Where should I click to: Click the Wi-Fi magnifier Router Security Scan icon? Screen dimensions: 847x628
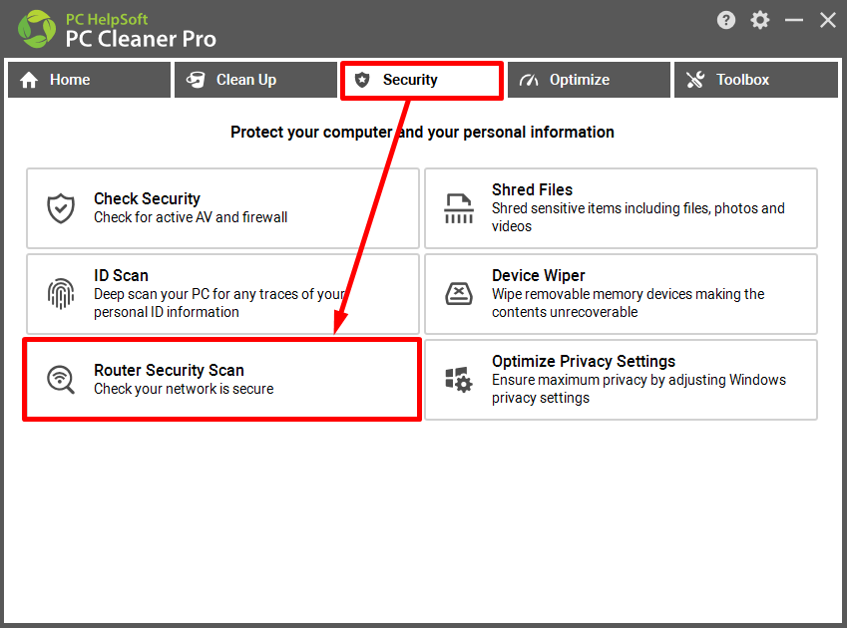(61, 380)
